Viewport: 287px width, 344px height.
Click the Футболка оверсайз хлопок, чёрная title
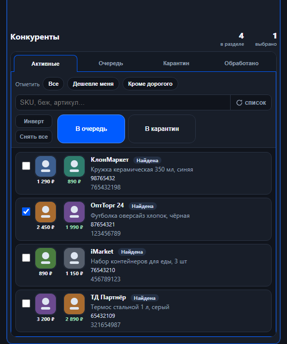[x=140, y=216]
